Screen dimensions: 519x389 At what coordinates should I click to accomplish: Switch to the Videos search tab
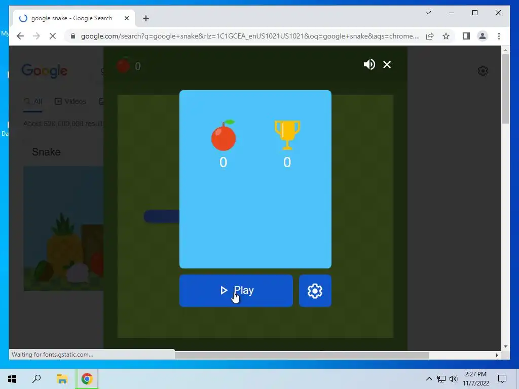click(x=70, y=101)
